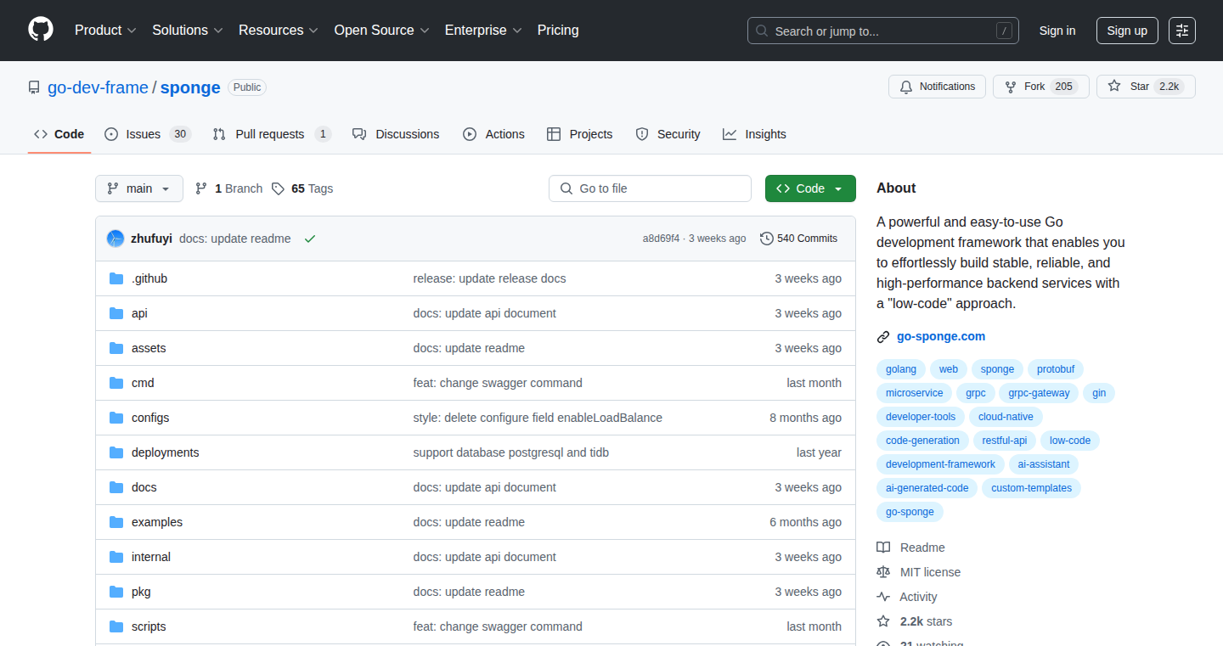Viewport: 1223px width, 646px height.
Task: Switch to the Discussions tab
Action: point(396,134)
